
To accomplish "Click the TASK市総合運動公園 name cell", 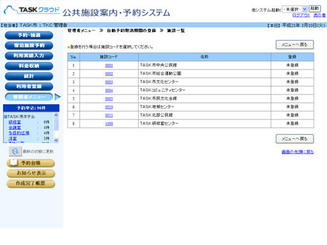I will pos(204,73).
